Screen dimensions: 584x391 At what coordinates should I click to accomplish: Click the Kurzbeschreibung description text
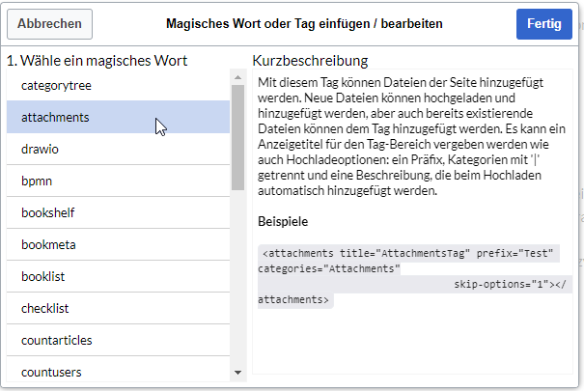click(x=411, y=136)
